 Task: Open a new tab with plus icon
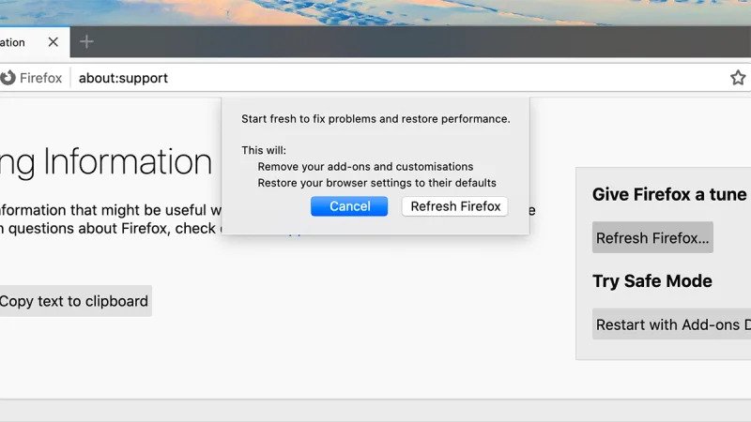point(86,42)
